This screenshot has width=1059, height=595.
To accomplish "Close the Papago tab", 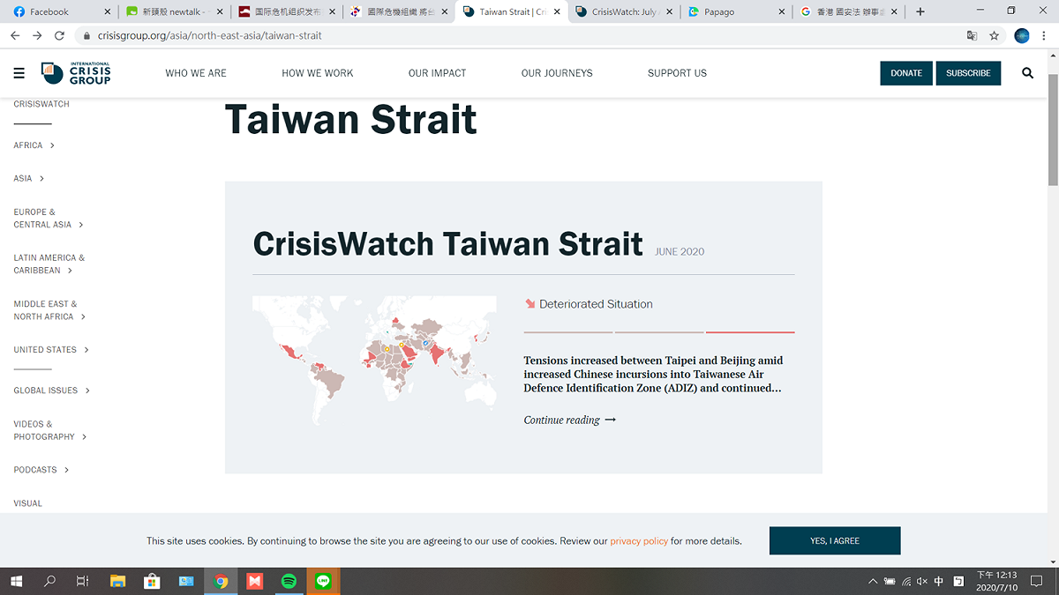I will 783,11.
